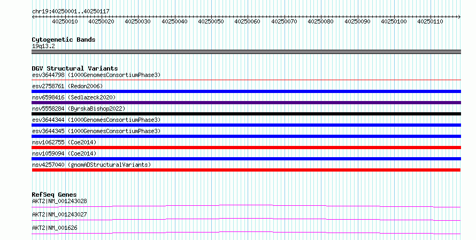Open transcript label AKT2|NM_001243028
The width and height of the screenshot is (476, 240).
click(59, 201)
